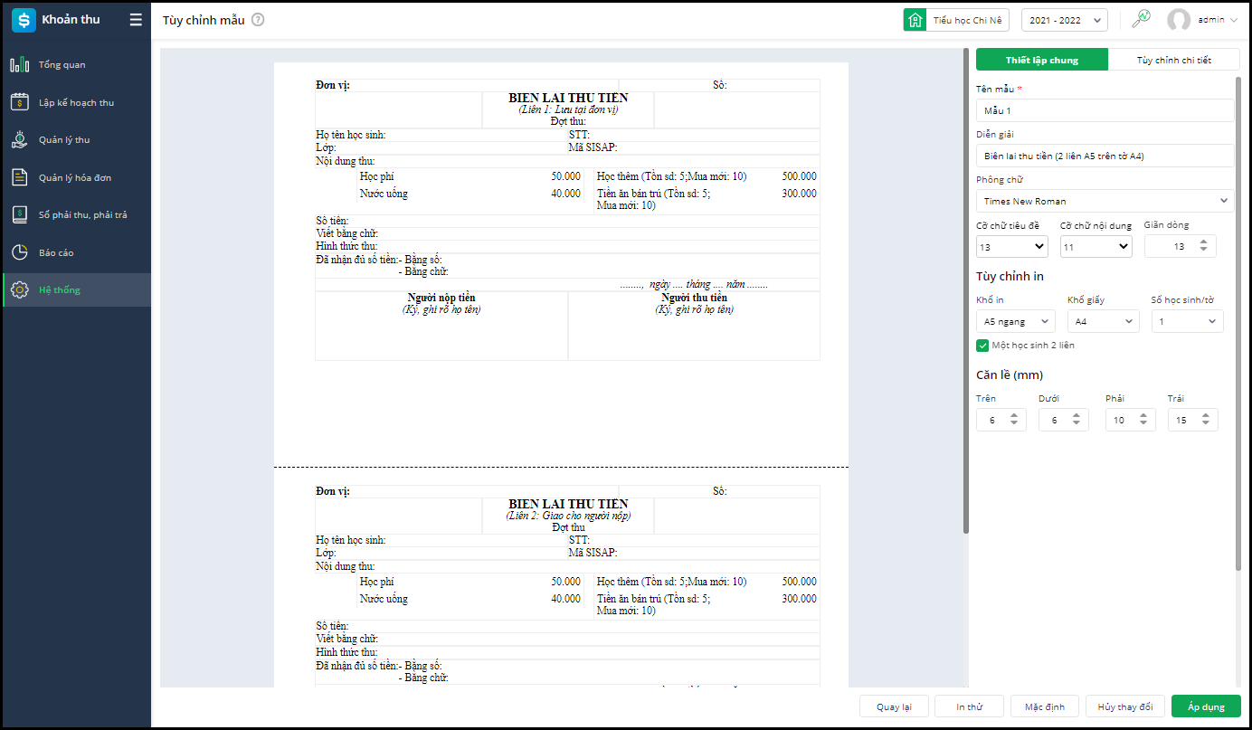Increase the Trái margin with up arrow
Screen dimensions: 1252x730
pyautogui.click(x=1206, y=416)
